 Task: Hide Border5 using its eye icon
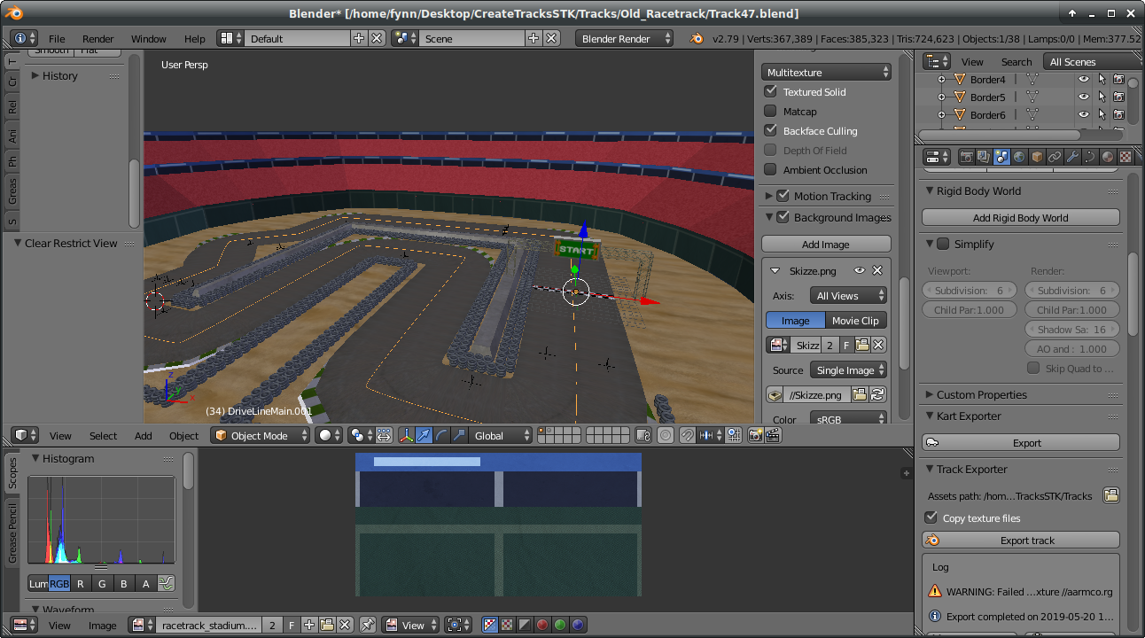coord(1083,97)
